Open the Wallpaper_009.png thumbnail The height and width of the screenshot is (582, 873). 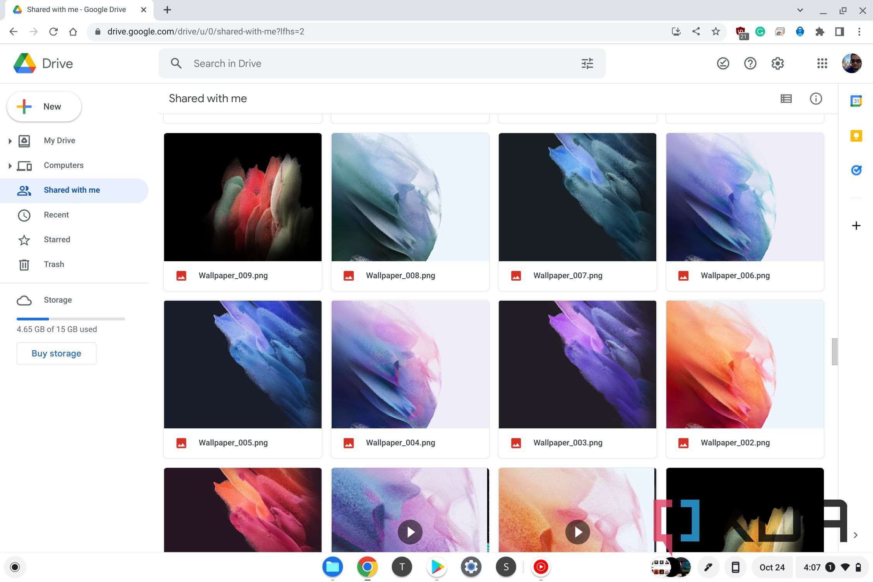(243, 197)
